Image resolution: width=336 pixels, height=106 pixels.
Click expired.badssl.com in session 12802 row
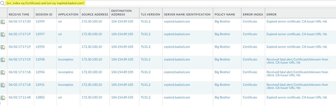pos(177,98)
